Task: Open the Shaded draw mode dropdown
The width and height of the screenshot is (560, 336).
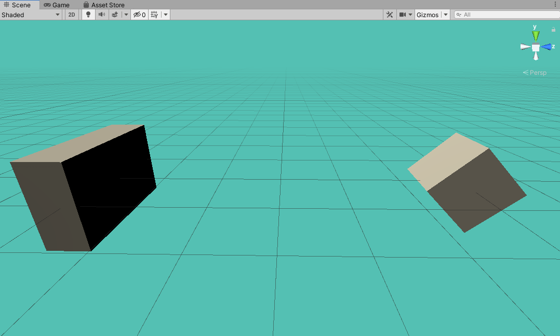Action: pos(31,15)
